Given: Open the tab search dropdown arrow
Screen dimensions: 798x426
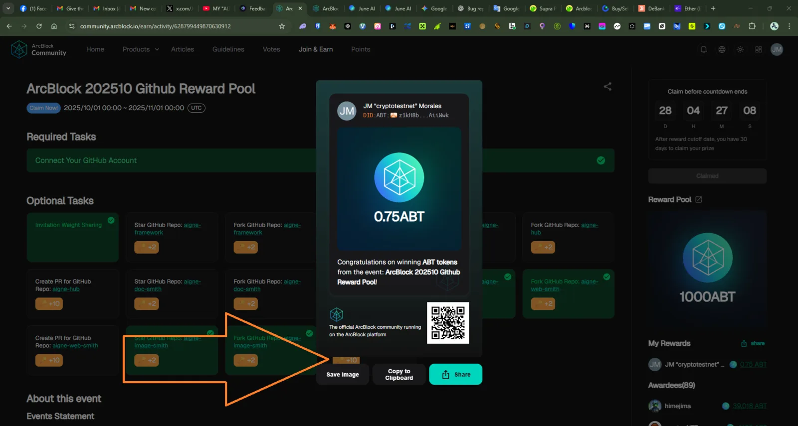Looking at the screenshot, I should click(8, 8).
